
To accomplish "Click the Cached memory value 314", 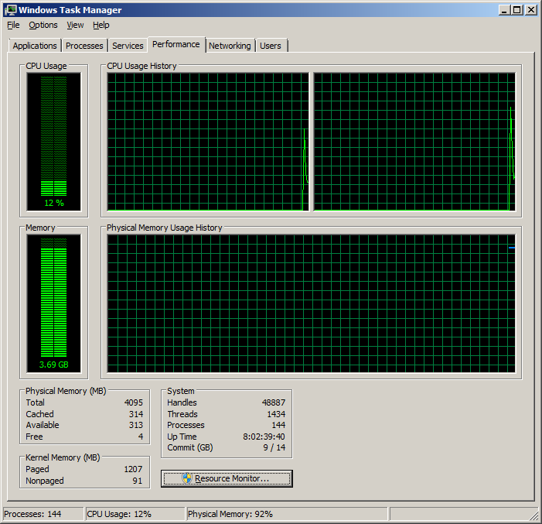I will pos(136,414).
